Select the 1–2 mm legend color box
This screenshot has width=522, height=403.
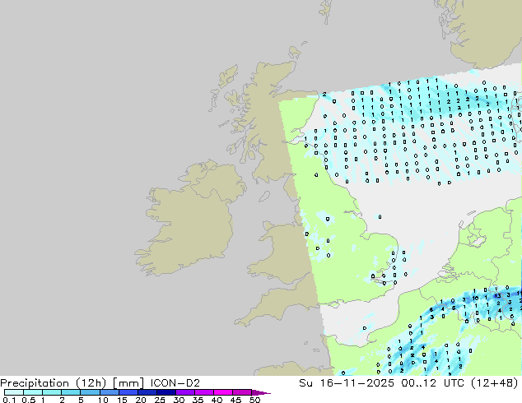point(52,392)
